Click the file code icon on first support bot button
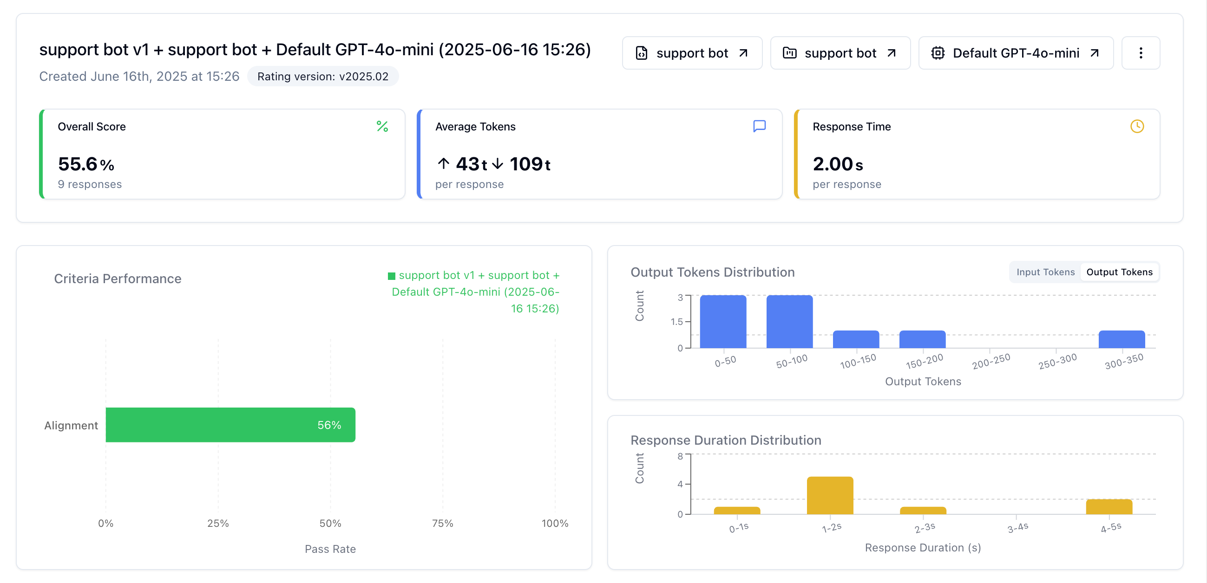 642,53
